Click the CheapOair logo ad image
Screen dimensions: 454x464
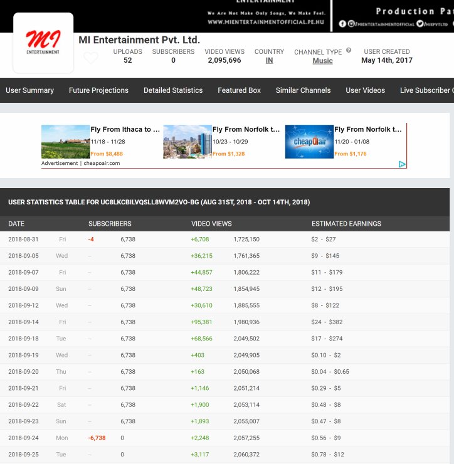pyautogui.click(x=310, y=142)
